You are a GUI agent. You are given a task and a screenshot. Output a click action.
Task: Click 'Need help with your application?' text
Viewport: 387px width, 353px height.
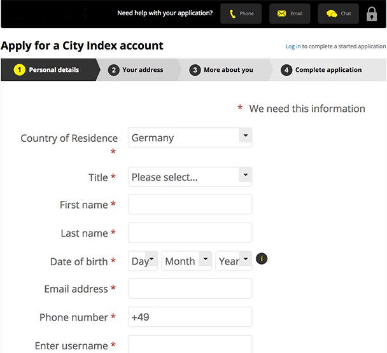tap(165, 13)
